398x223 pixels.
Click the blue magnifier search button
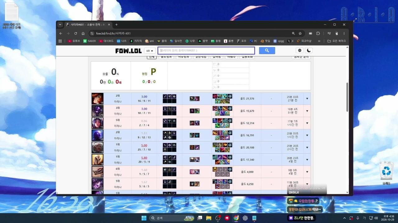coord(267,50)
